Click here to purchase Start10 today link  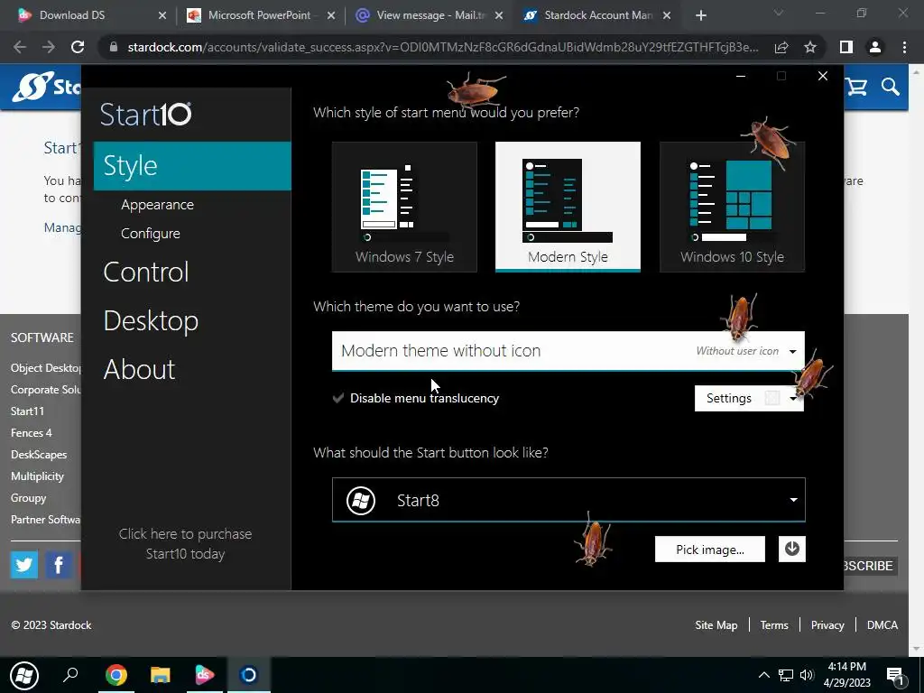click(x=185, y=543)
